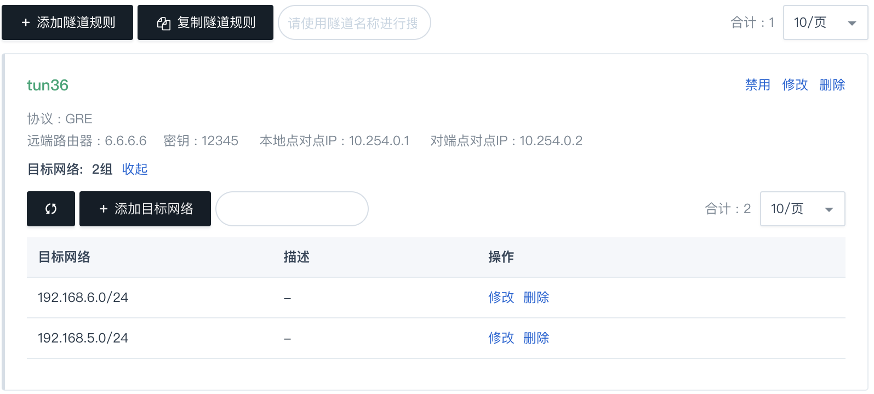The height and width of the screenshot is (394, 874).
Task: Click 修改 for tunnel tun36
Action: pyautogui.click(x=795, y=85)
